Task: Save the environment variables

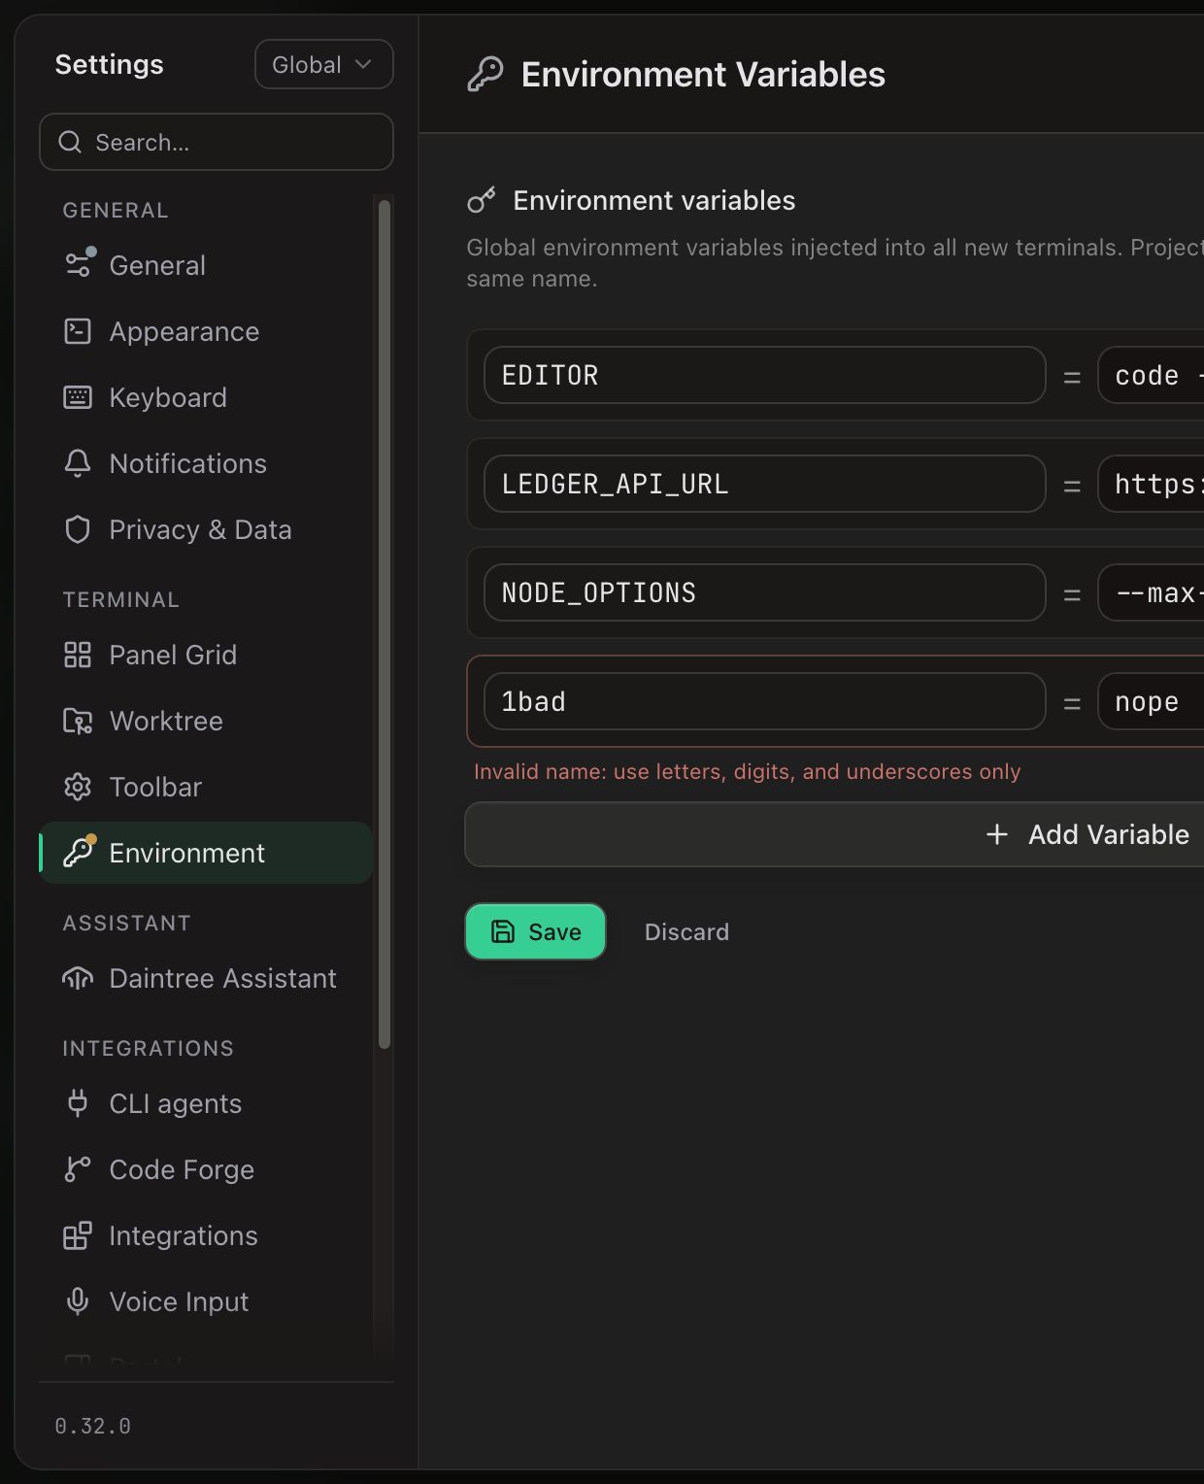Action: 535,931
